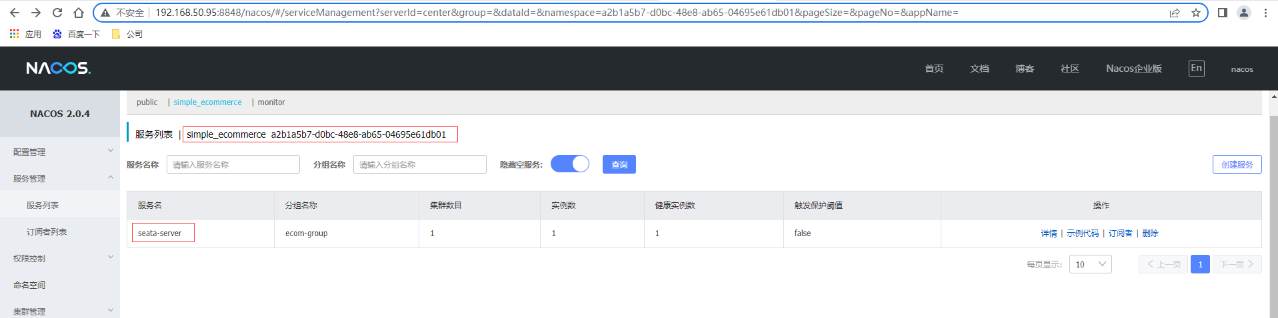Screen dimensions: 1278x318
Task: Open 博客 in the top navigation
Action: click(x=1025, y=69)
